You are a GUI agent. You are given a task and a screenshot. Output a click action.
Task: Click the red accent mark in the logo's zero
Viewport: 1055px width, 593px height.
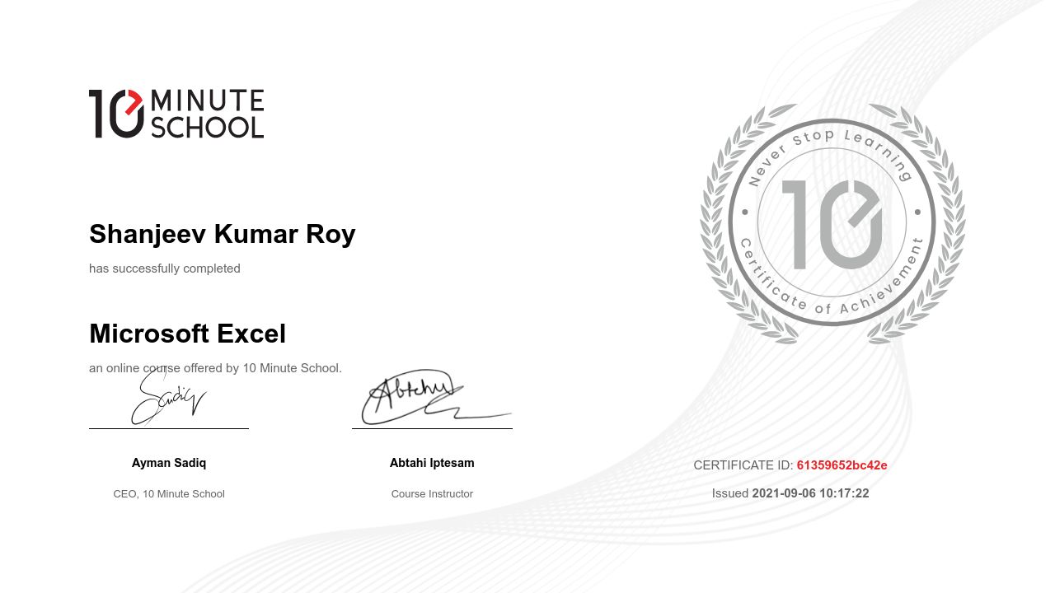click(x=133, y=103)
